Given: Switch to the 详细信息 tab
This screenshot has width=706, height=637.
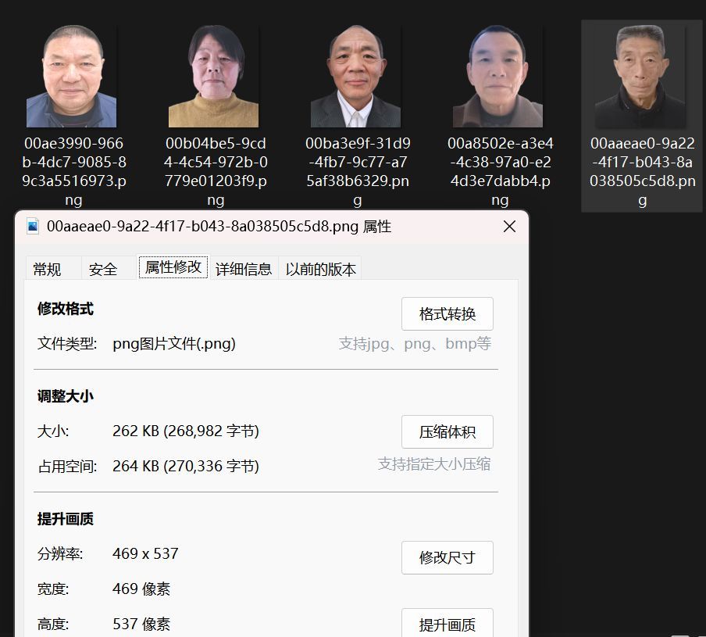Looking at the screenshot, I should coord(245,268).
